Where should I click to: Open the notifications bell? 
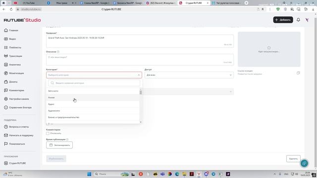298,20
